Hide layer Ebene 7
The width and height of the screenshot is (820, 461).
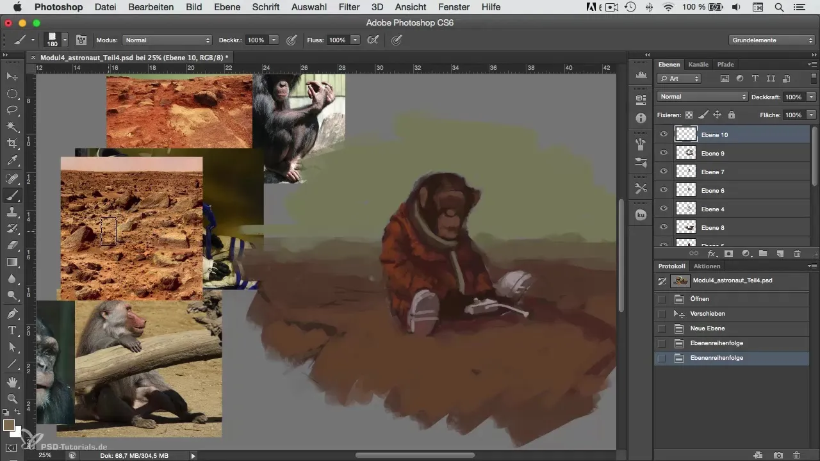coord(664,172)
